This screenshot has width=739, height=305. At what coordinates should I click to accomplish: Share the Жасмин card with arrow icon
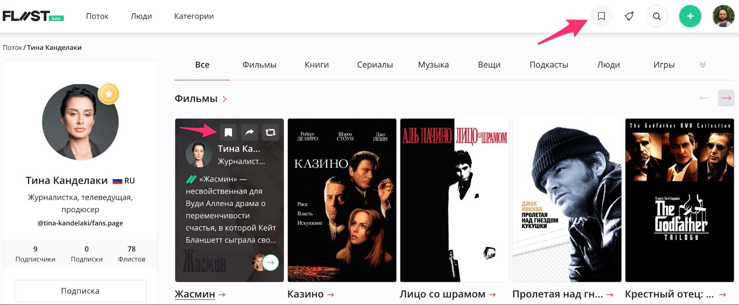[250, 132]
